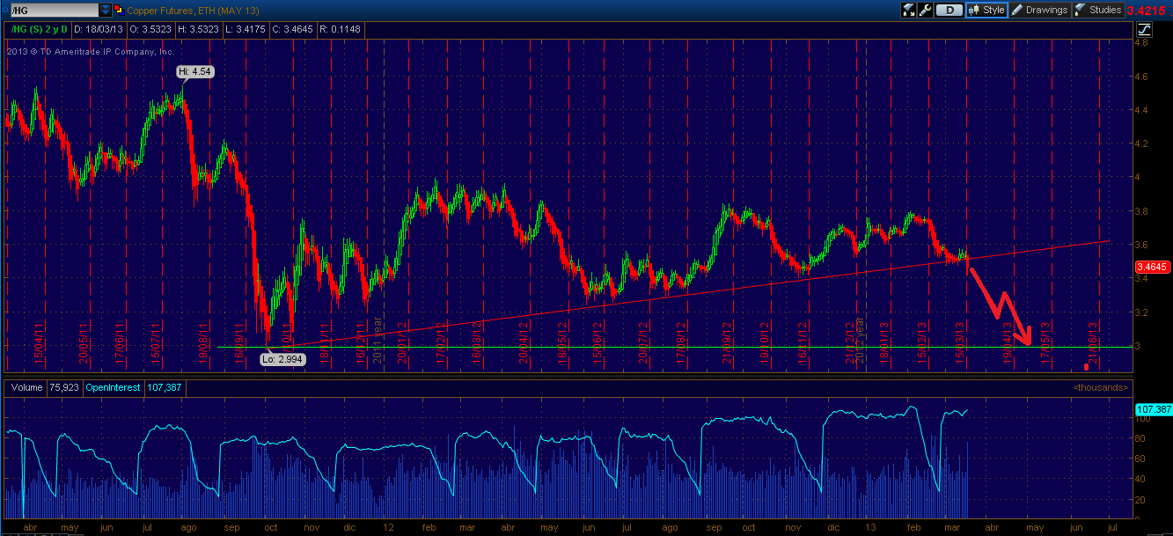Click the 'H: 3.5323' high value
1173x536 pixels.
(198, 29)
